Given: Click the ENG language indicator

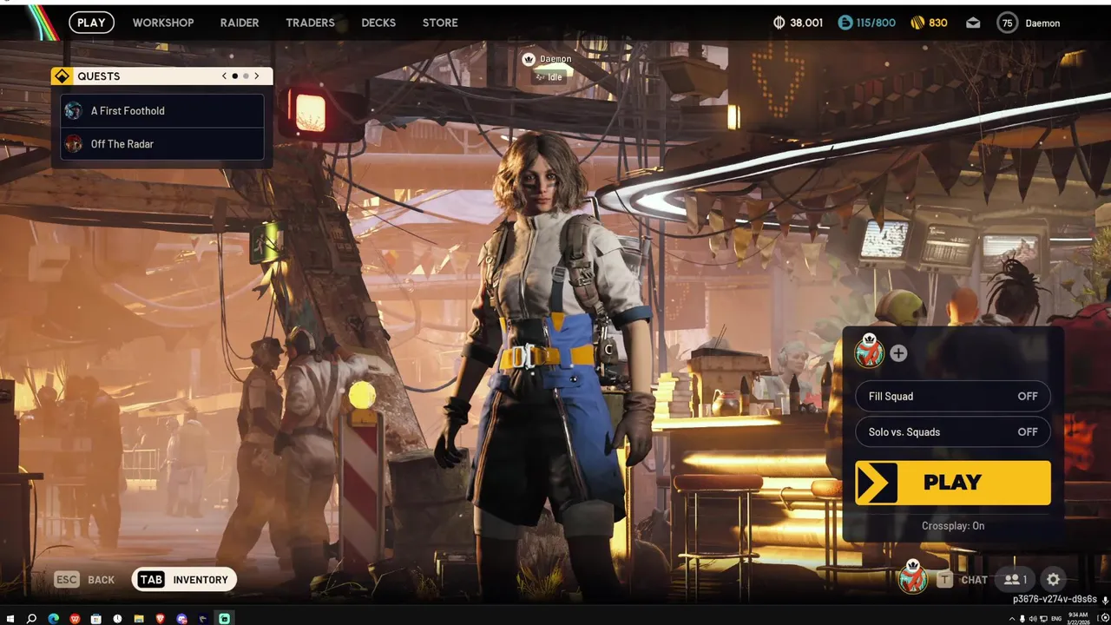Looking at the screenshot, I should (x=1056, y=619).
